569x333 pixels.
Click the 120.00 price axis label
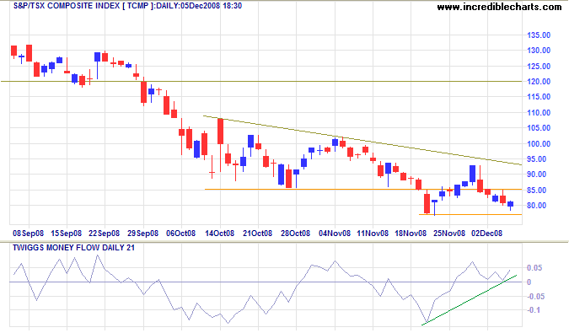(539, 82)
